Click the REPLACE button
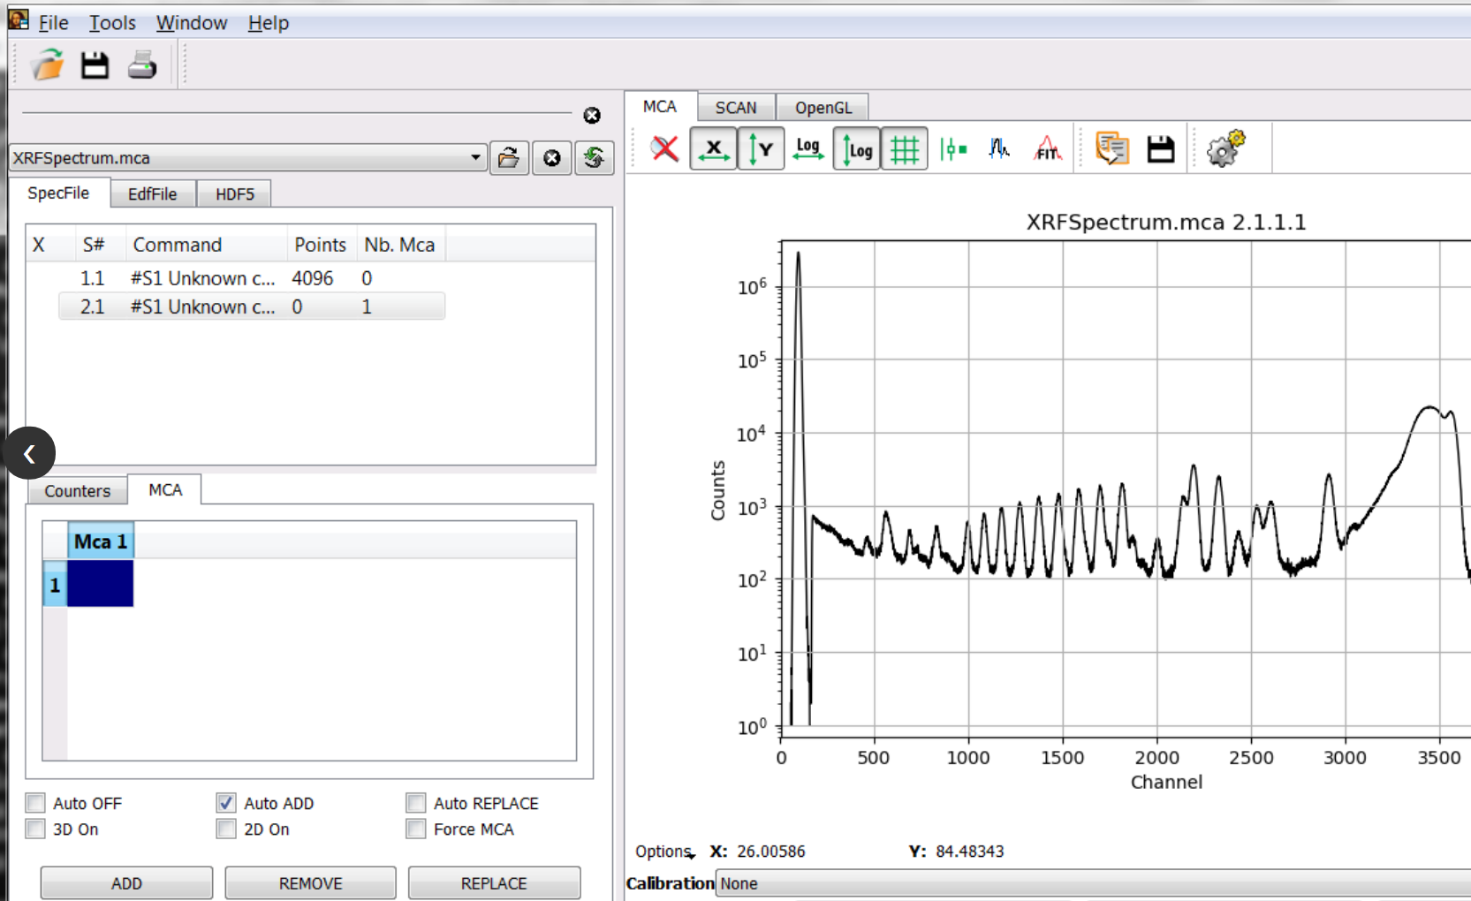 click(494, 882)
